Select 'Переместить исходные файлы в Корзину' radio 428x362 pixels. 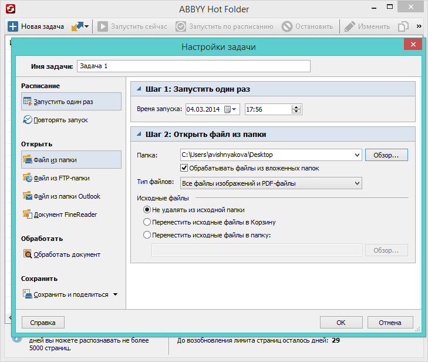pos(147,222)
